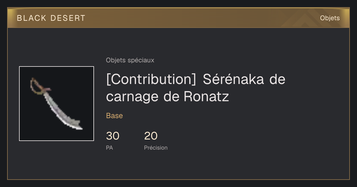
Task: Open the Objets link in header
Action: (x=330, y=18)
